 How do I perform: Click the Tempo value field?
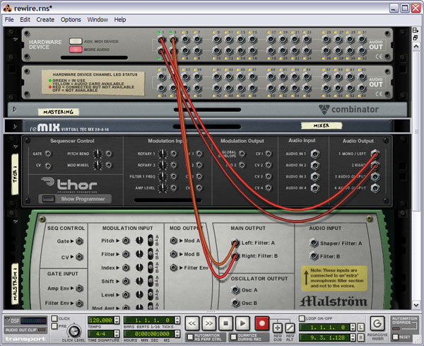tap(100, 320)
